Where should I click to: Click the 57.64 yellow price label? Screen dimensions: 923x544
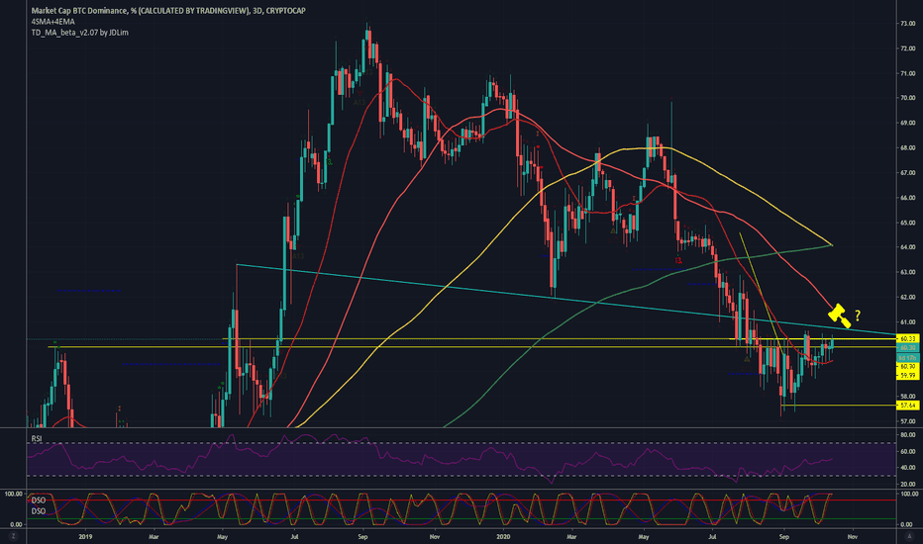click(908, 406)
